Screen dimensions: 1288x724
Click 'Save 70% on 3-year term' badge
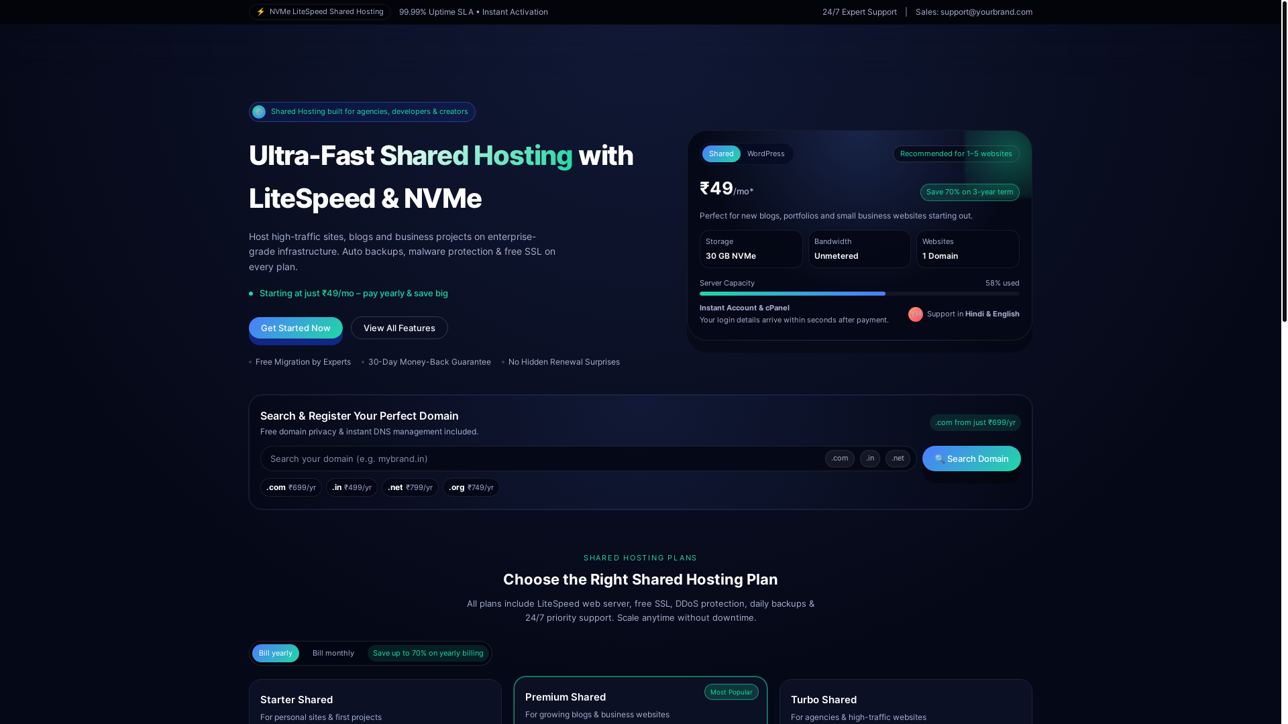[969, 192]
